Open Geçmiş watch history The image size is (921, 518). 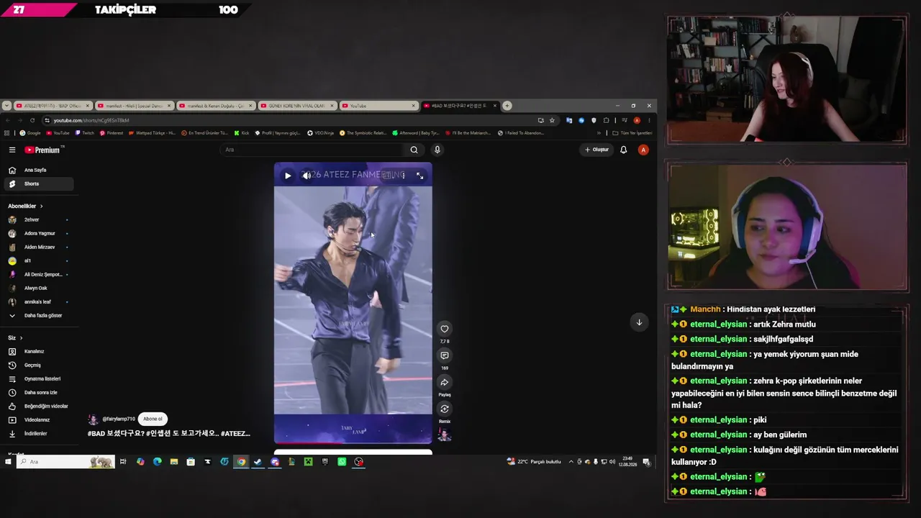38,365
